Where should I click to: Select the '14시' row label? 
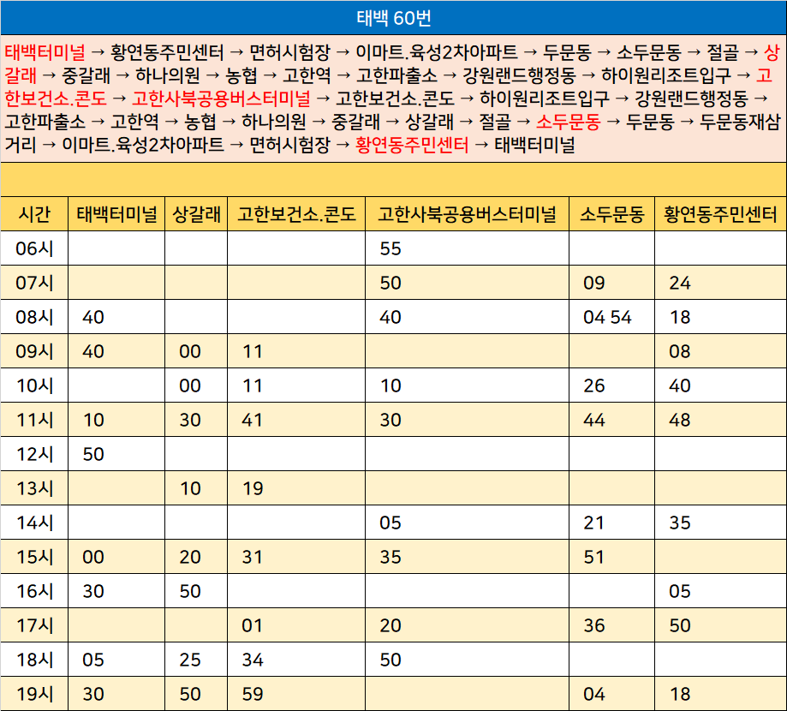pyautogui.click(x=34, y=523)
